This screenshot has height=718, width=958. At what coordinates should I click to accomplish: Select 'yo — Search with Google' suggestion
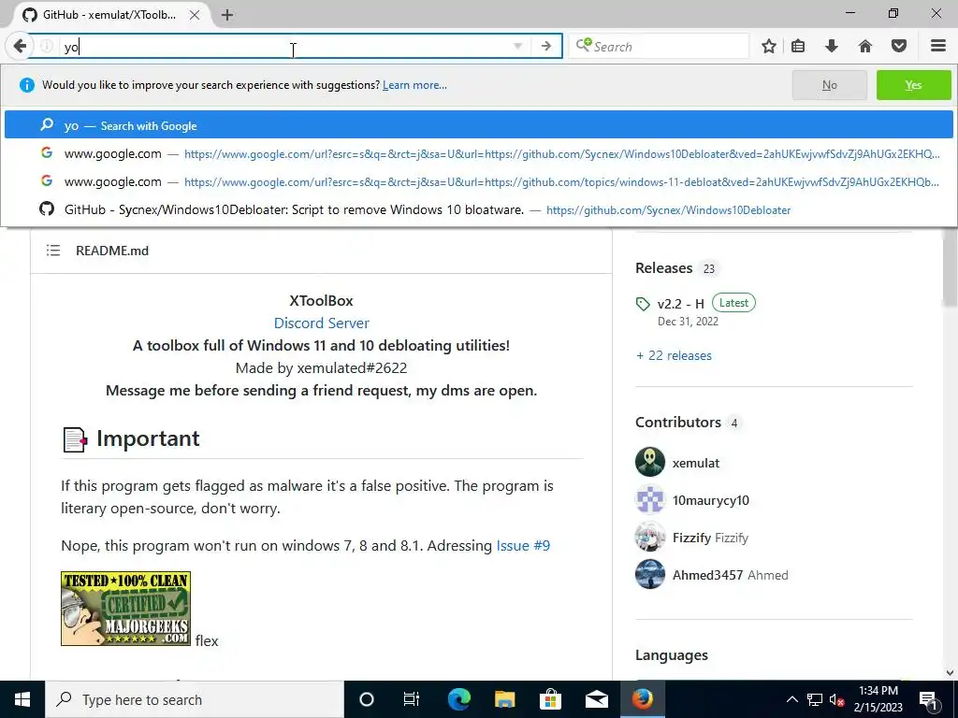click(x=478, y=125)
